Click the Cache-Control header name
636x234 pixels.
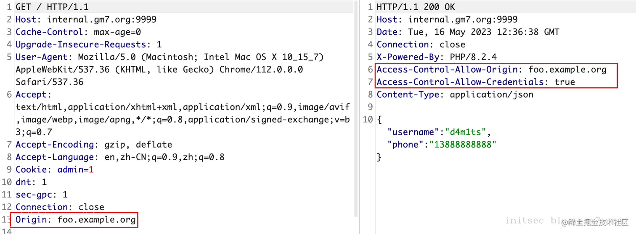pos(49,32)
